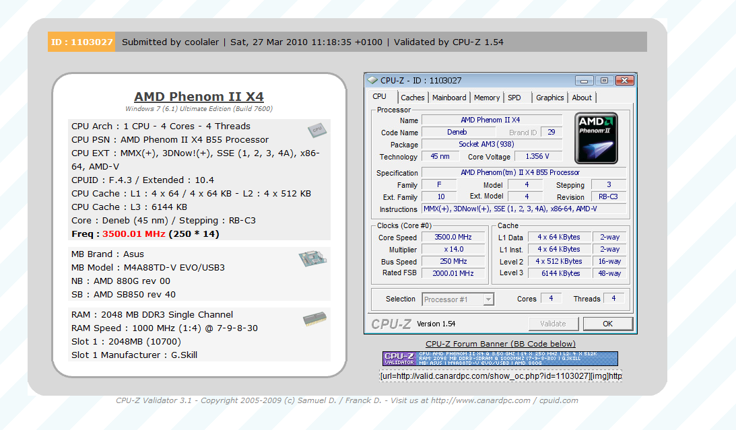Click the OK button in CPU-Z
Image resolution: width=736 pixels, height=430 pixels.
click(x=608, y=324)
